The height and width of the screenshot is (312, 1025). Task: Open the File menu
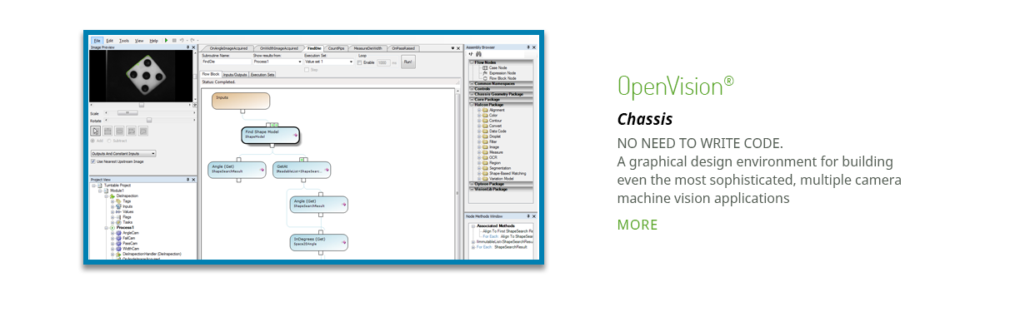97,40
